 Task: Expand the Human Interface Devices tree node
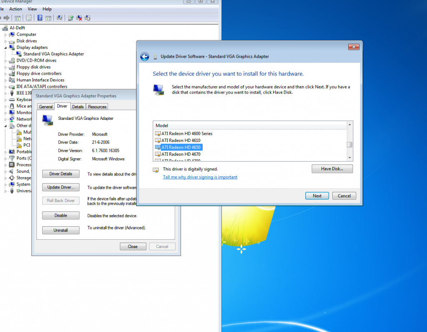5,80
